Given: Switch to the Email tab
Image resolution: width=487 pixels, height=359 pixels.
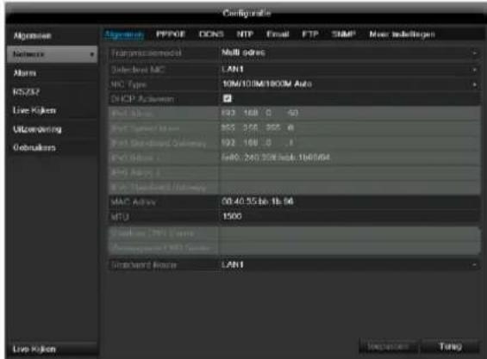Looking at the screenshot, I should 278,34.
